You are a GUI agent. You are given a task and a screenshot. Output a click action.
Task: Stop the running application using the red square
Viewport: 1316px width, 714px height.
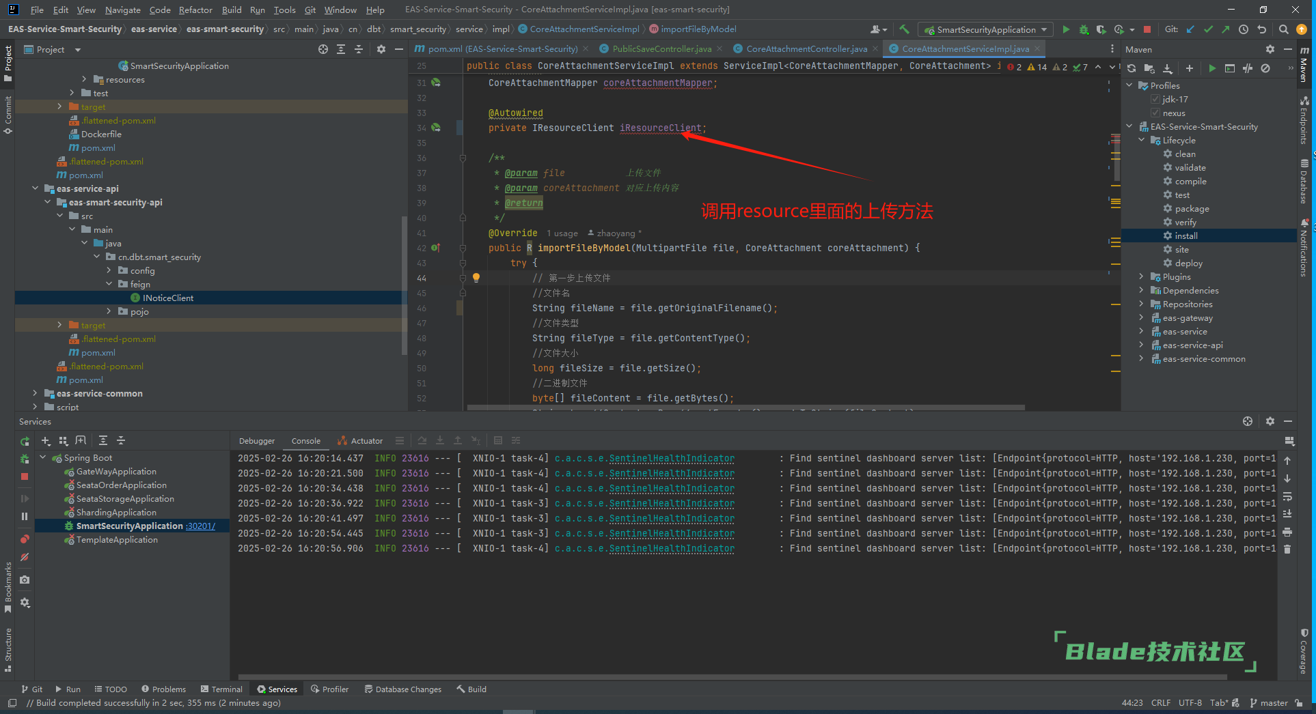1147,29
